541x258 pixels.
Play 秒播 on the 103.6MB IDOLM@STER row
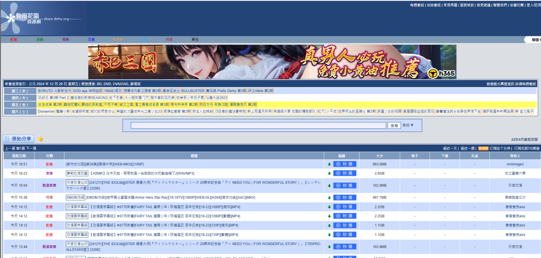[344, 247]
